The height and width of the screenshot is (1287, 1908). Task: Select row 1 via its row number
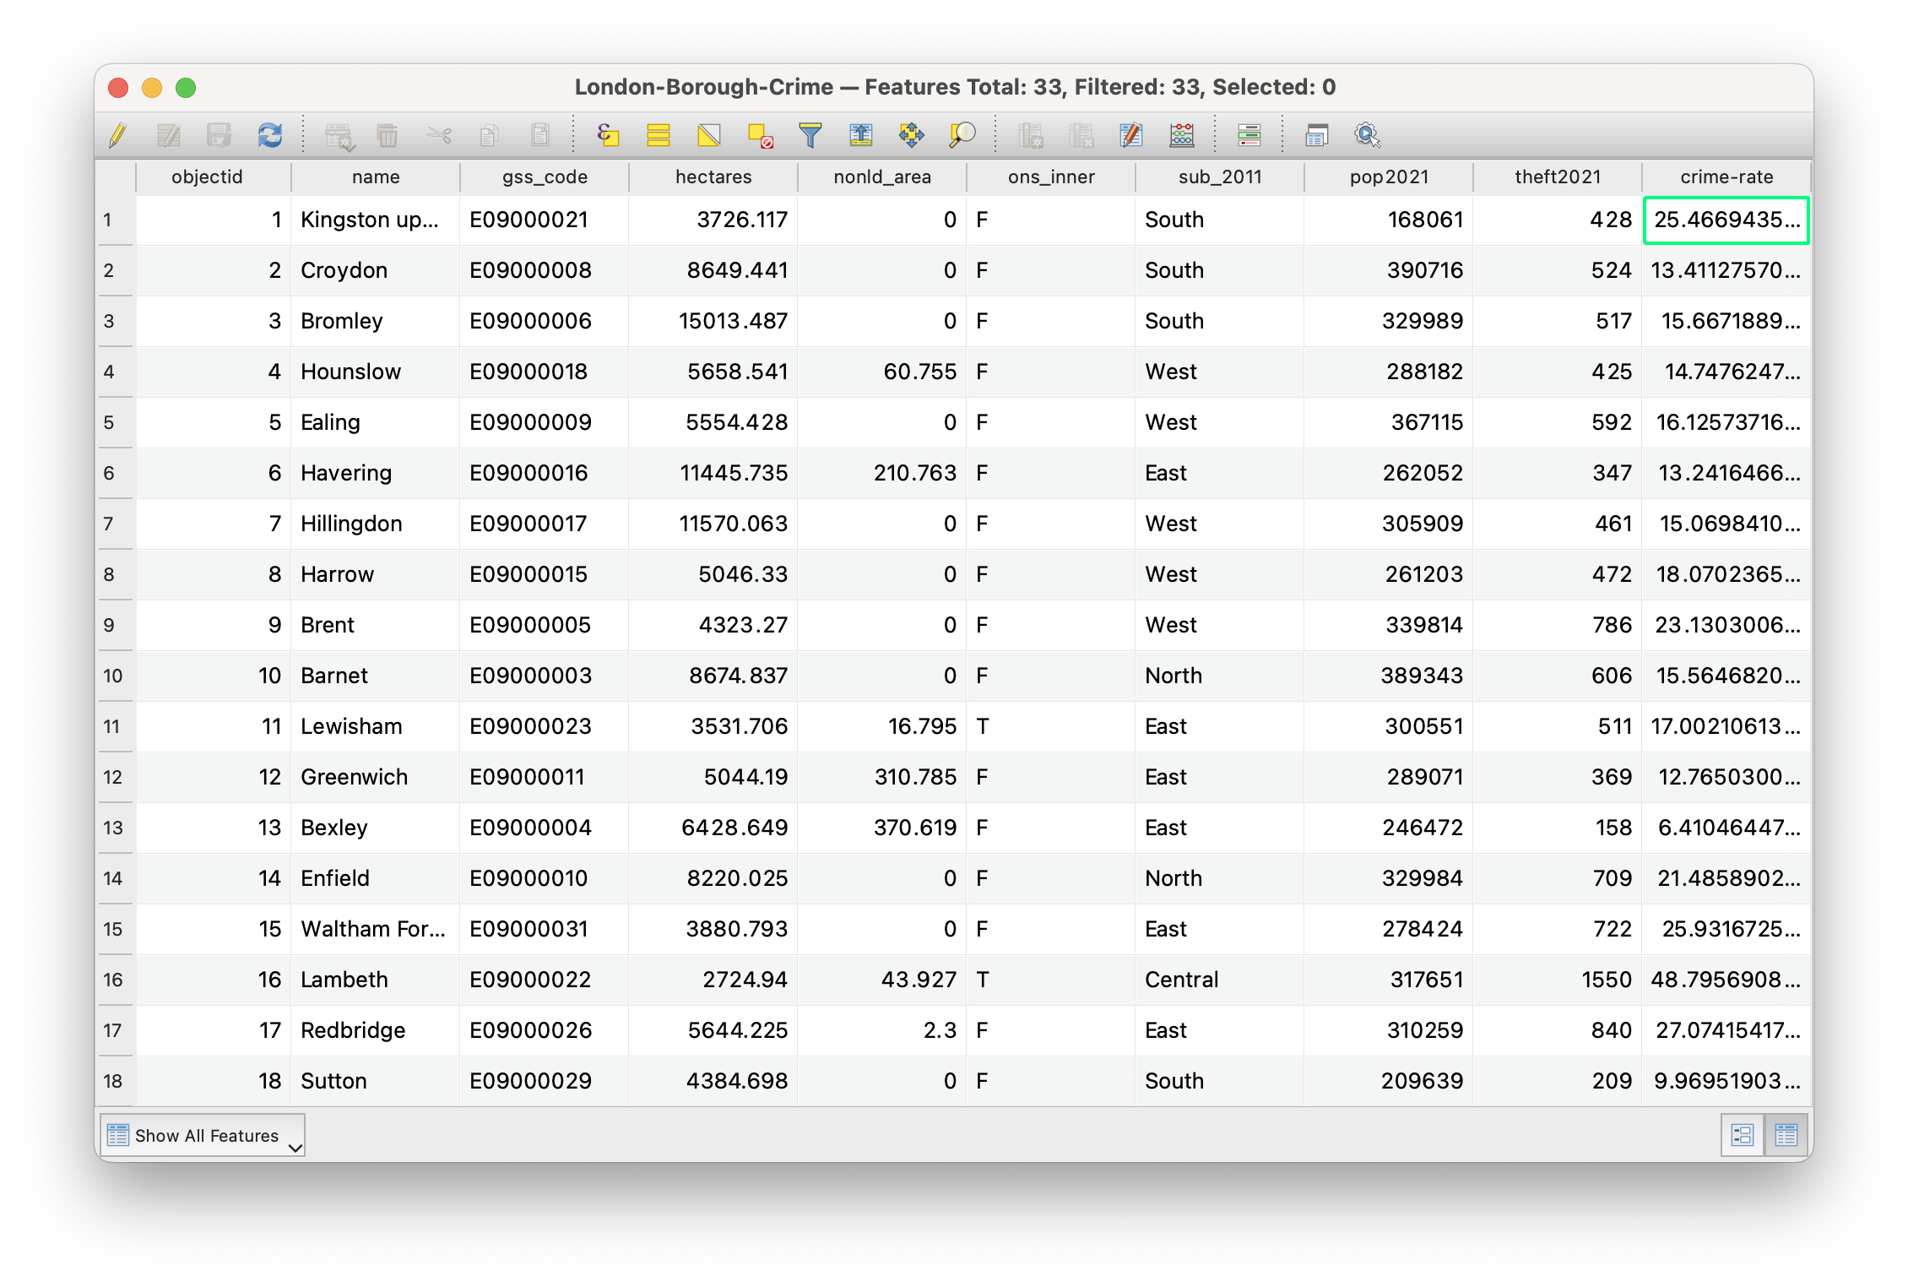[115, 220]
